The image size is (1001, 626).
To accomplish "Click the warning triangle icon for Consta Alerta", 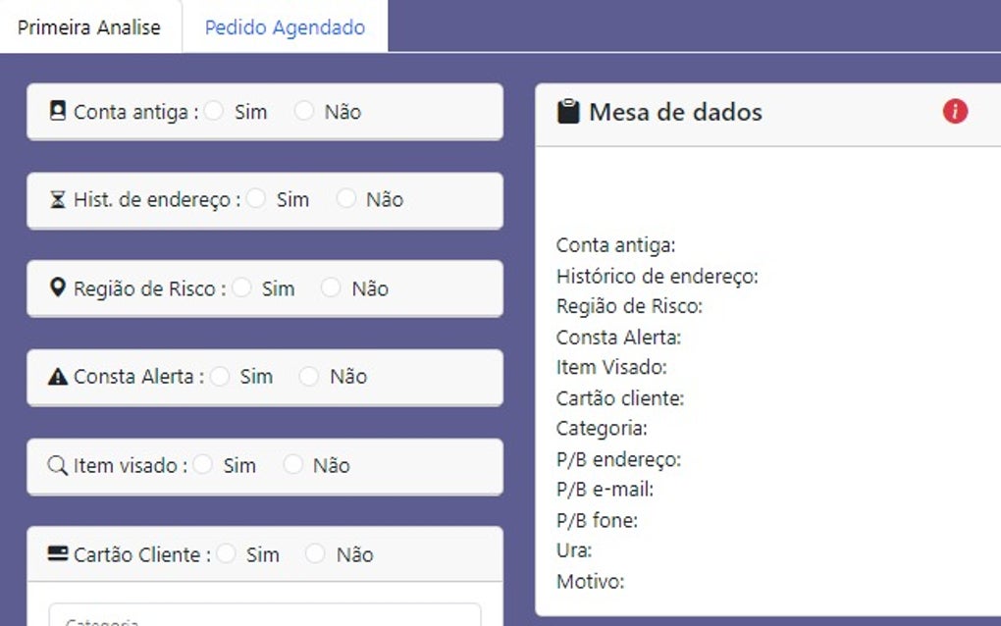I will point(59,377).
